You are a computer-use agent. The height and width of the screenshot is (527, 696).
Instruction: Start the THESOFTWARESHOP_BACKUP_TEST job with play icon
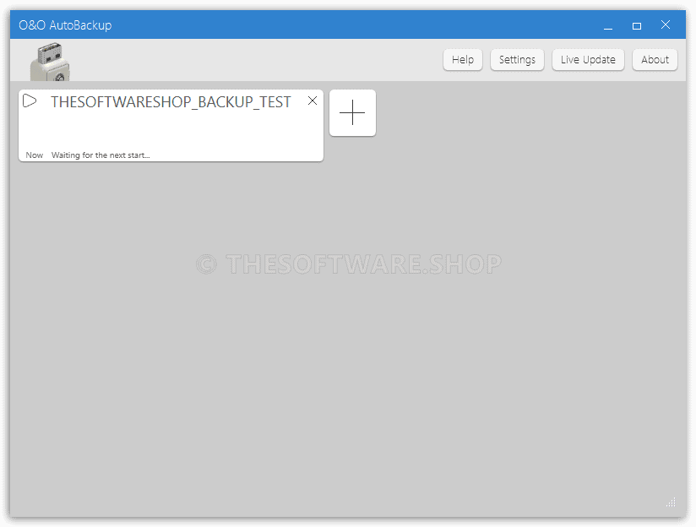tap(30, 101)
